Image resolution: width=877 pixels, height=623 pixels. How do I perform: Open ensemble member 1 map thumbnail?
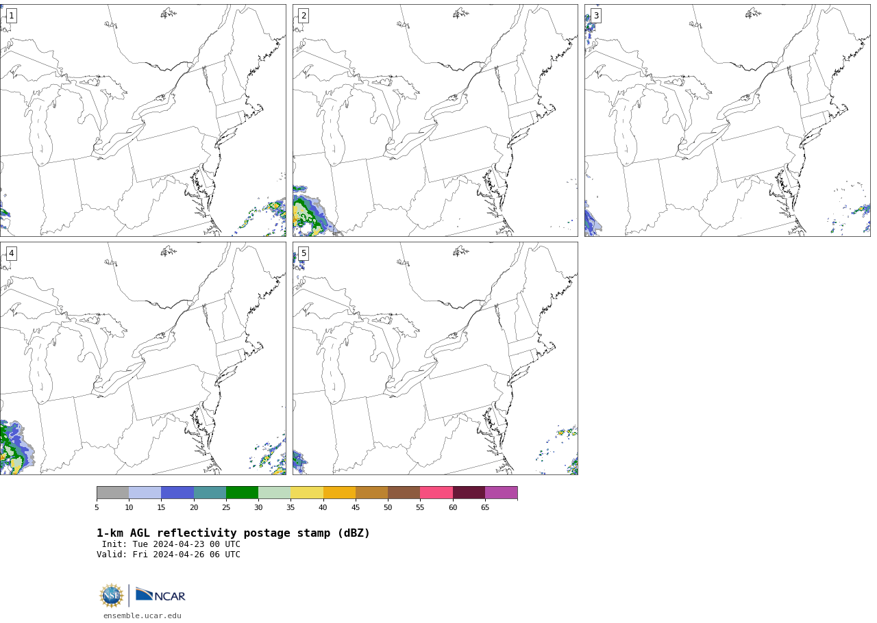click(143, 120)
